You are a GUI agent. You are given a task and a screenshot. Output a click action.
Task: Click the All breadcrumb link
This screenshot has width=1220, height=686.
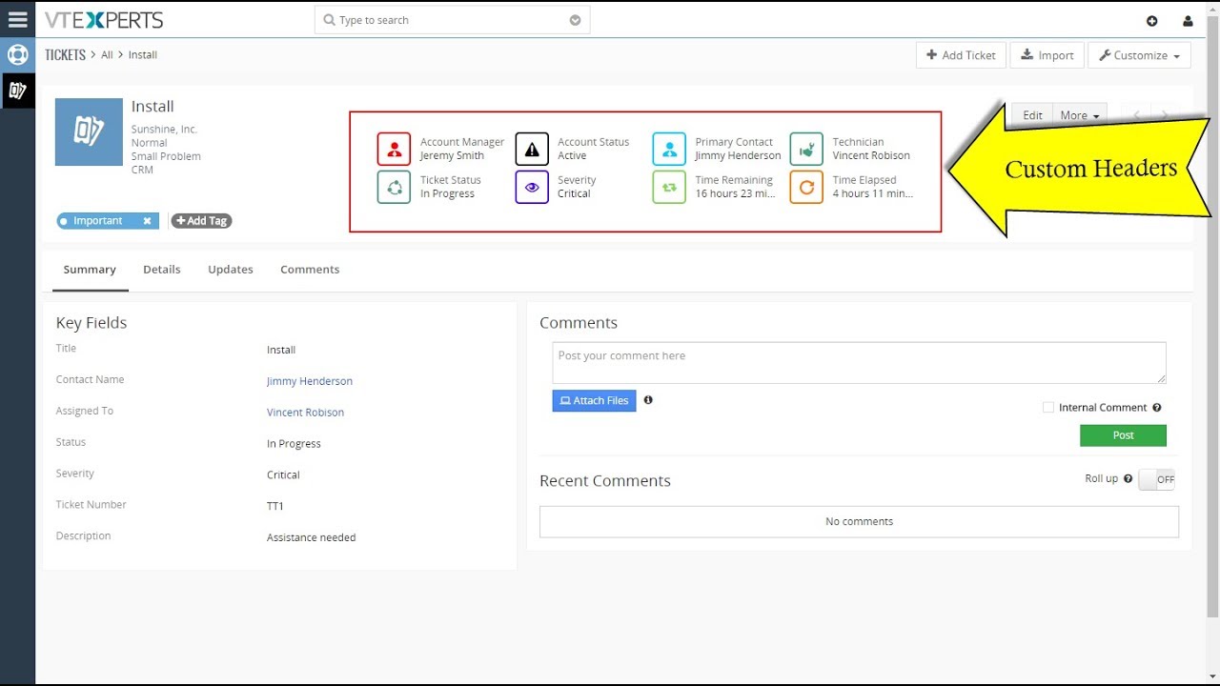pyautogui.click(x=107, y=55)
